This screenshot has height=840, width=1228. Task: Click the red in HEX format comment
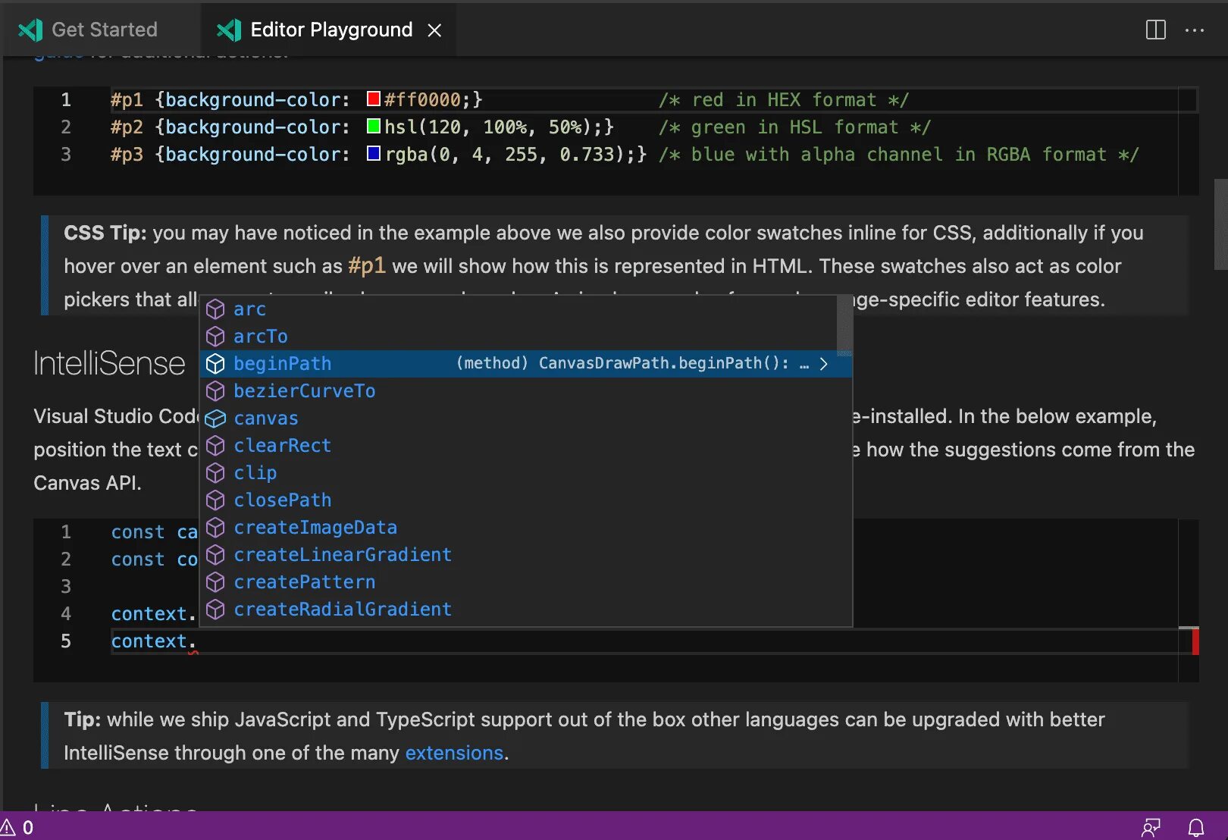(x=783, y=99)
